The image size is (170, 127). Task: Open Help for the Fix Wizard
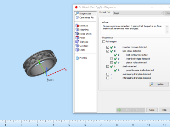pos(164,110)
